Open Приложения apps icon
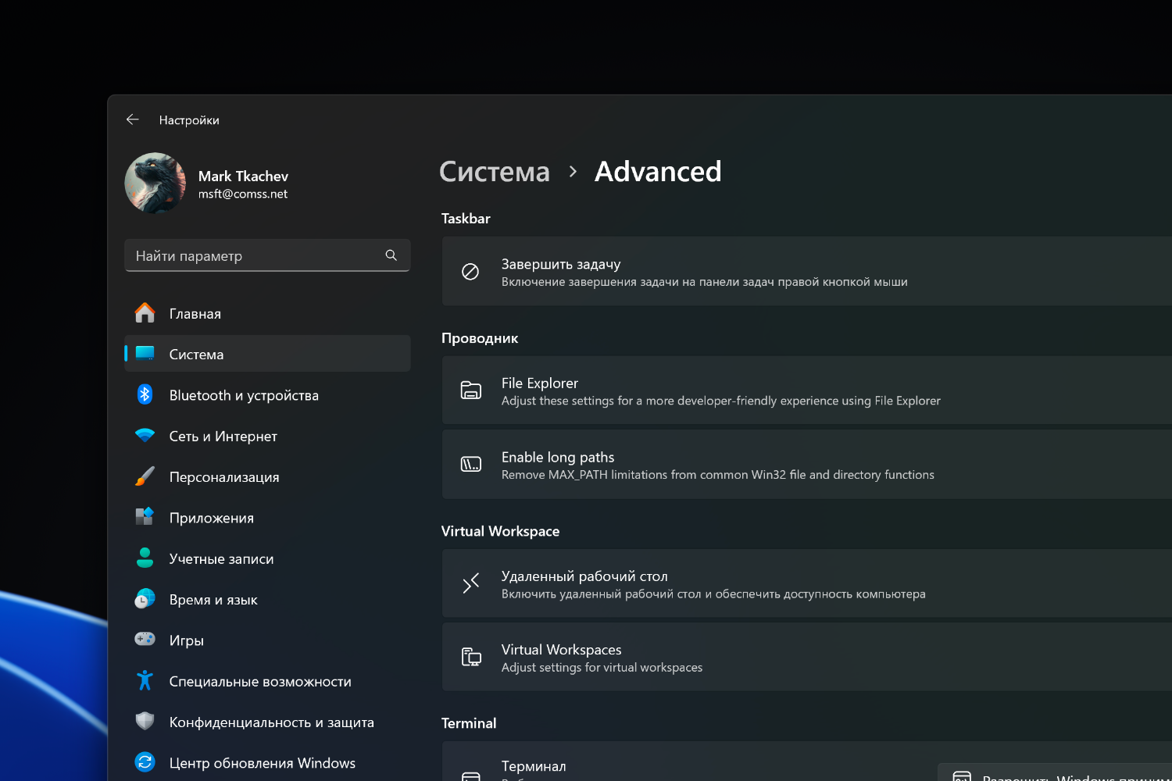The width and height of the screenshot is (1172, 781). [x=145, y=517]
